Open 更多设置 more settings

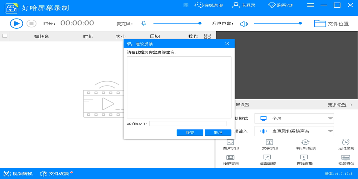pos(340,105)
